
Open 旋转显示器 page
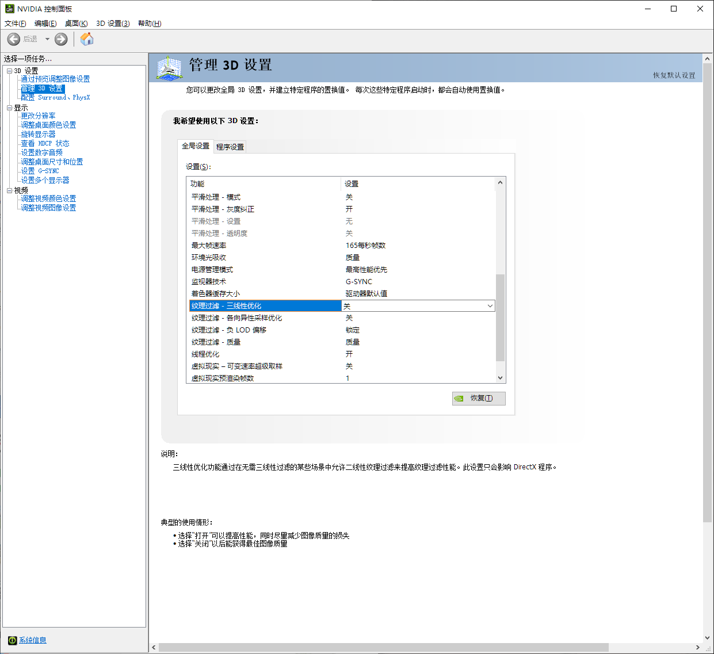coord(39,135)
